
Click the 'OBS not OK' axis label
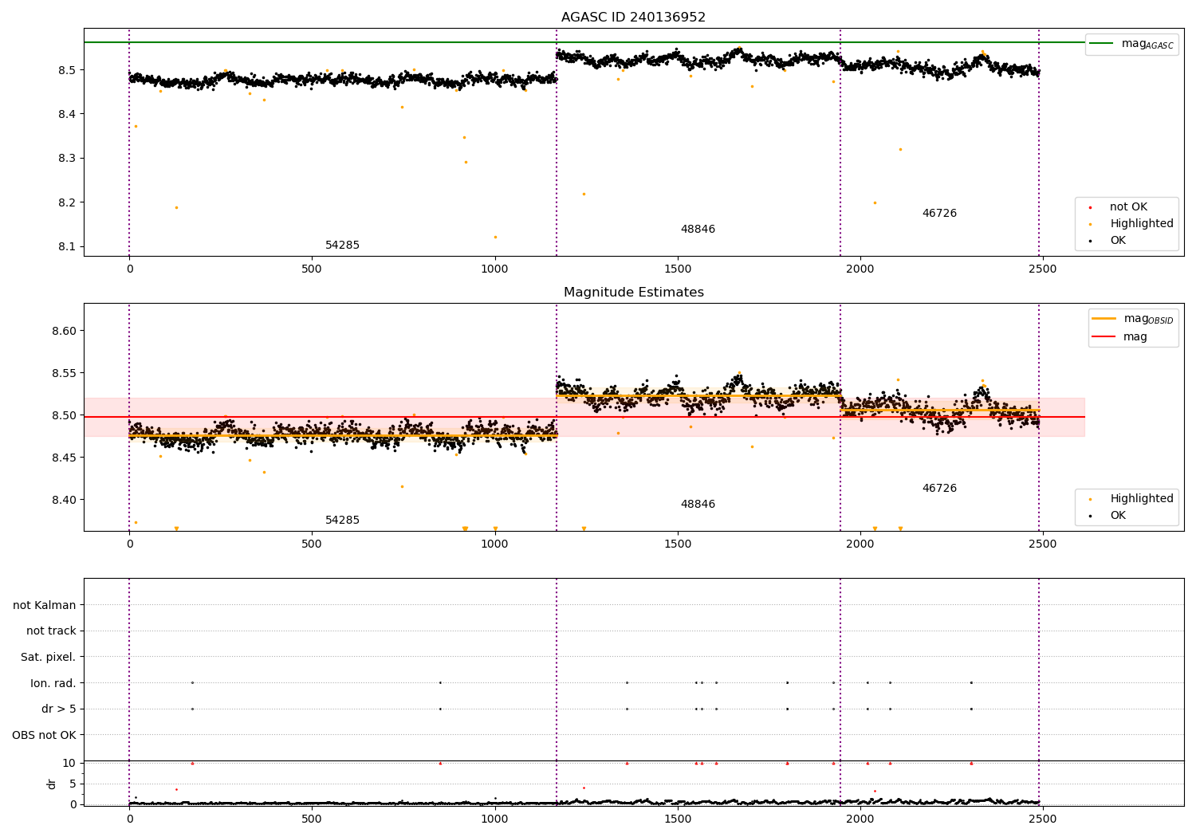(x=44, y=735)
